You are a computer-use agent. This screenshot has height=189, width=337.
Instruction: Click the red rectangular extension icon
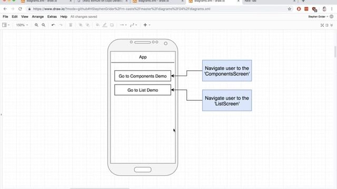pyautogui.click(x=306, y=9)
